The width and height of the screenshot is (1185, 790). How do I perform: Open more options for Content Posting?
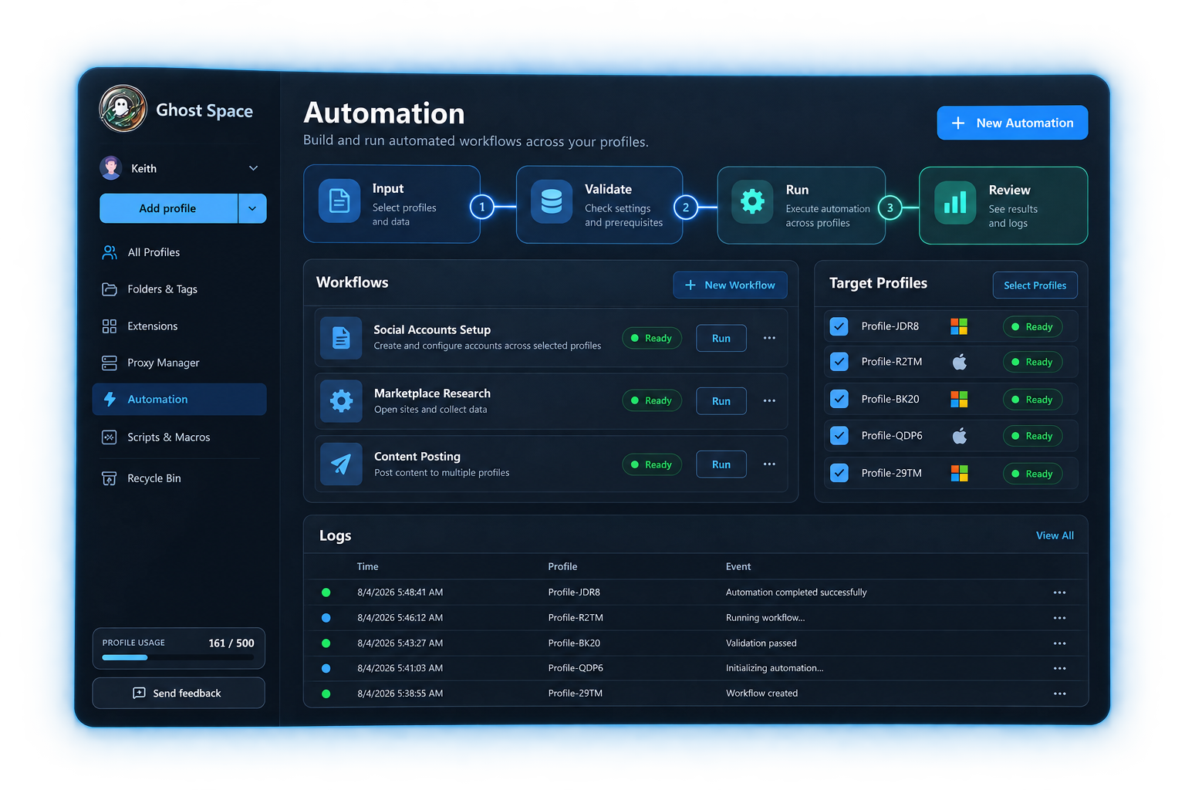(769, 464)
